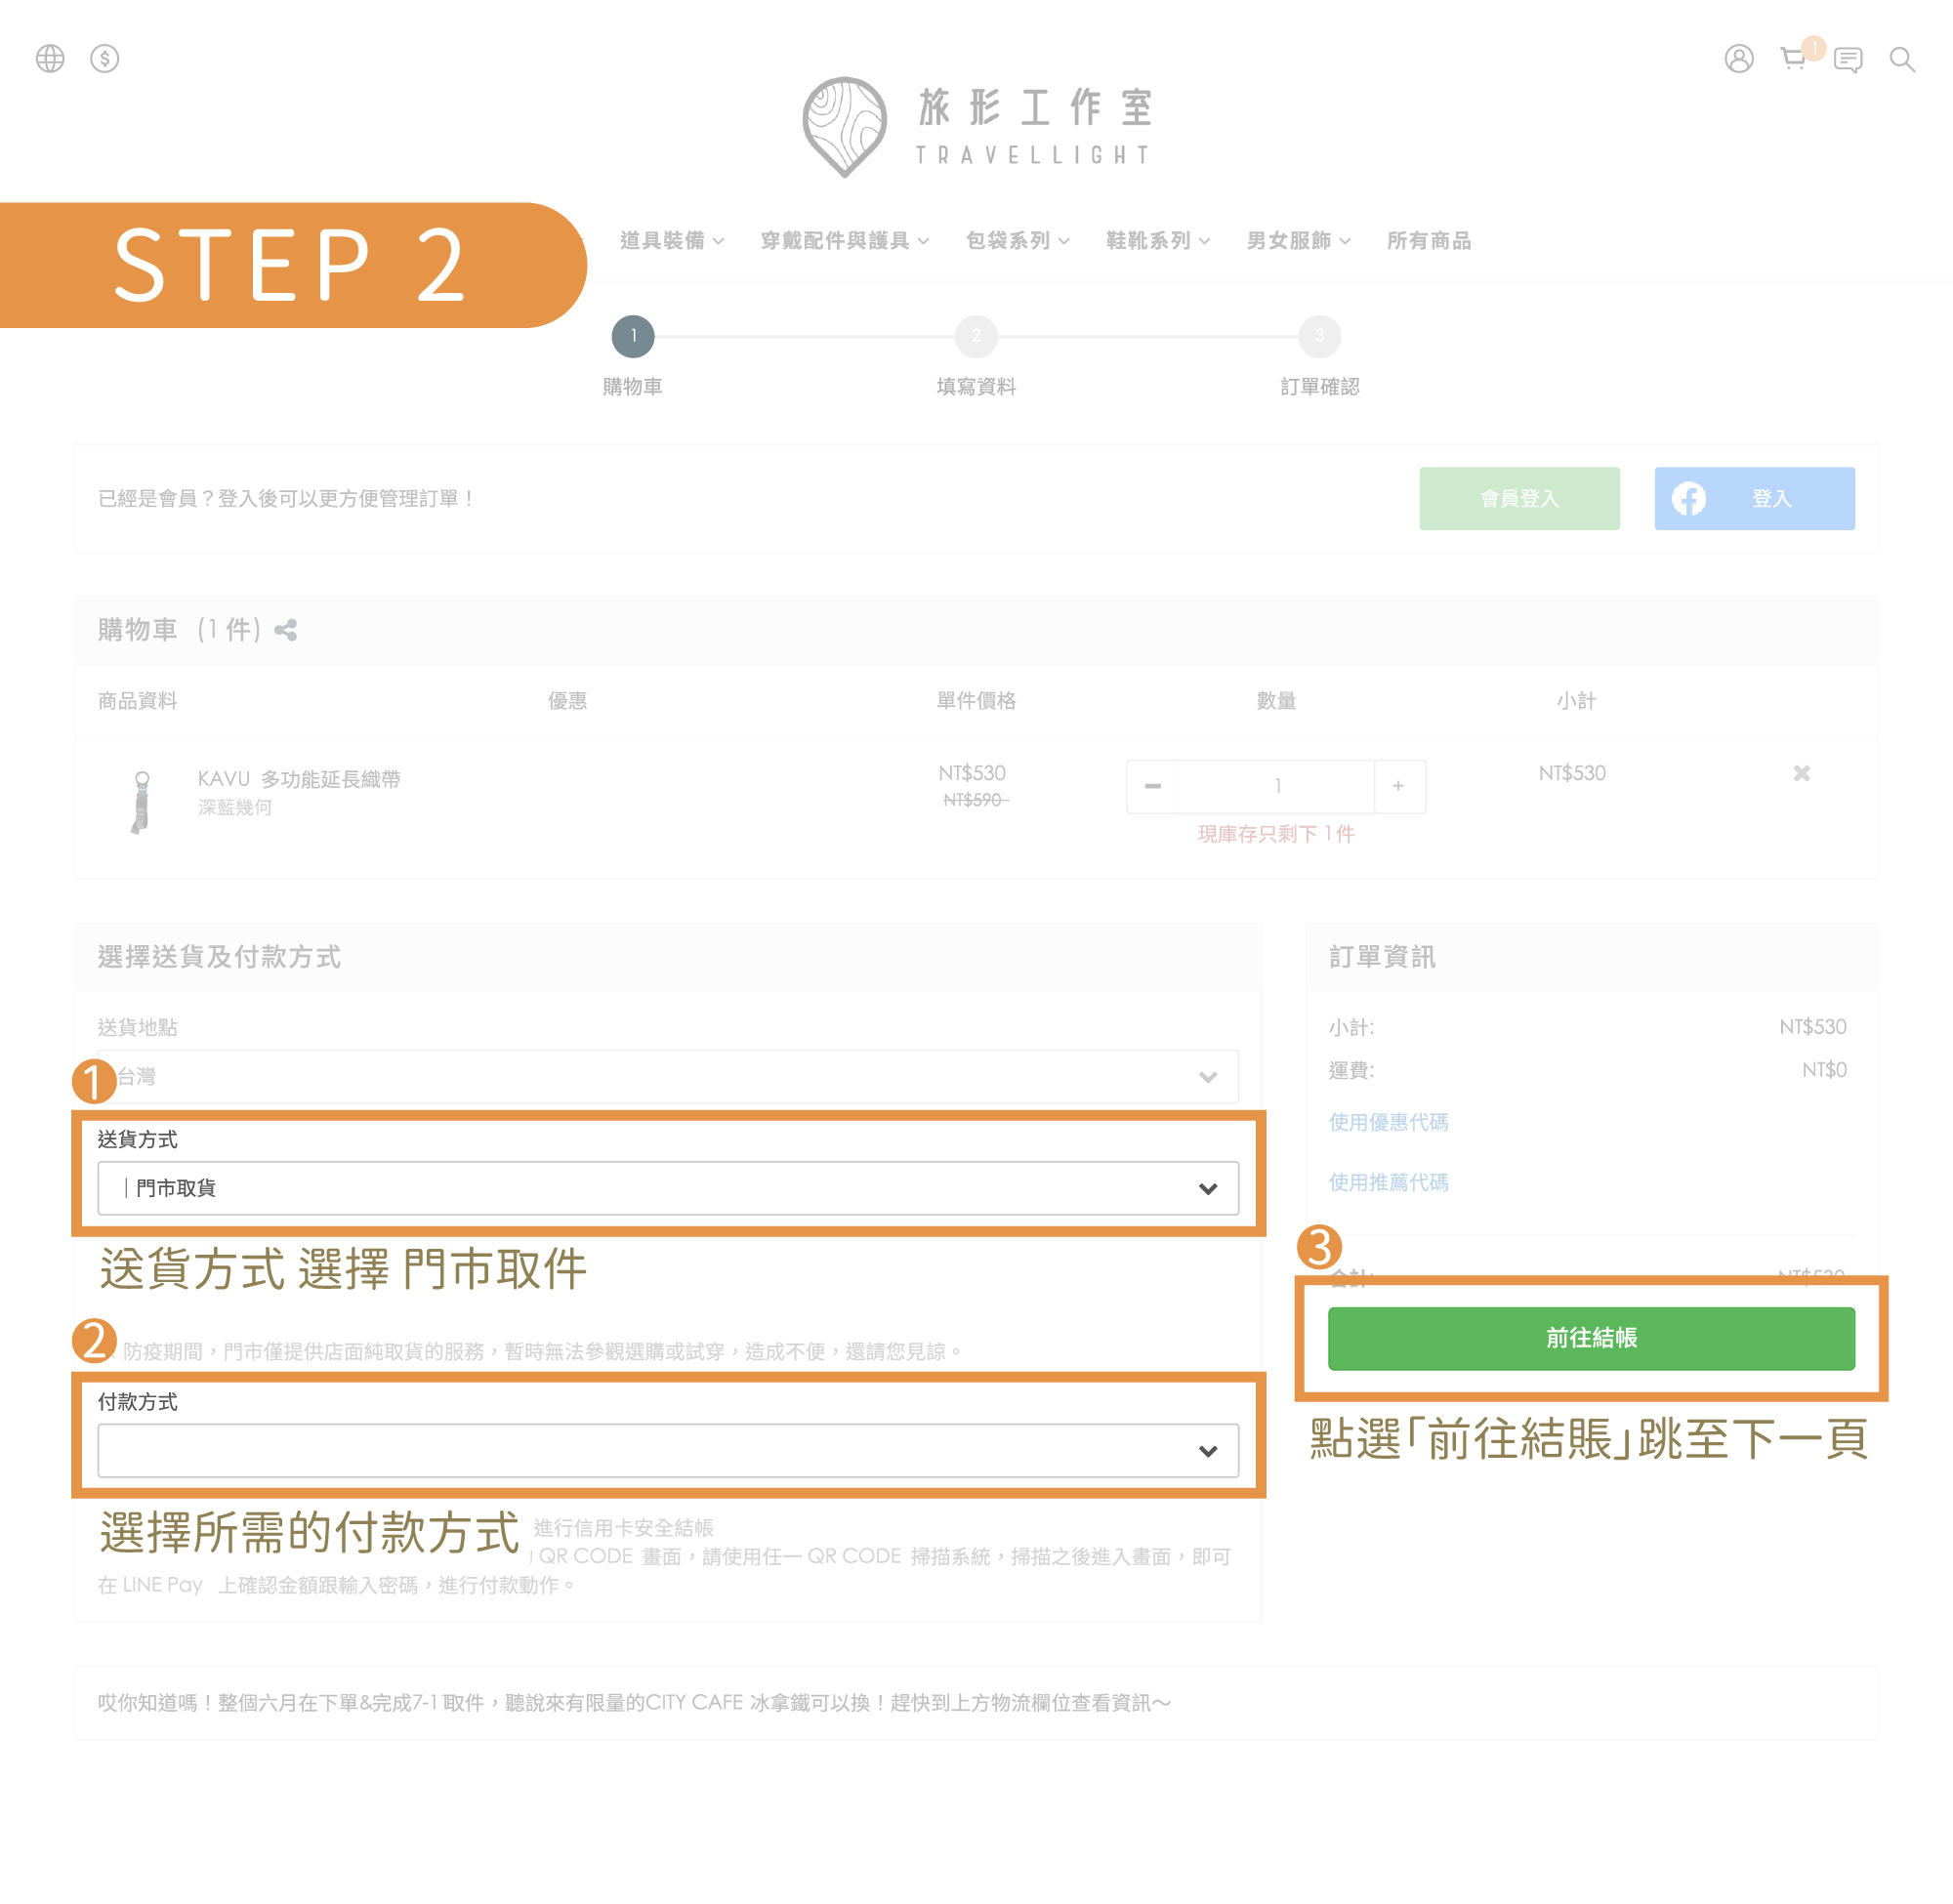
Task: Click the globe language icon
Action: tap(50, 59)
